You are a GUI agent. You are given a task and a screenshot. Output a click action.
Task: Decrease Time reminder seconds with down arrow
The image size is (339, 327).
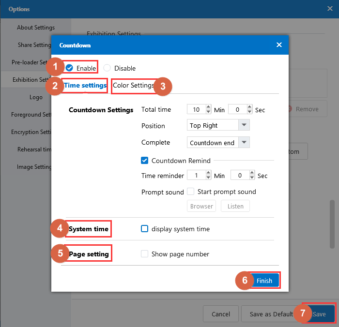(252, 178)
